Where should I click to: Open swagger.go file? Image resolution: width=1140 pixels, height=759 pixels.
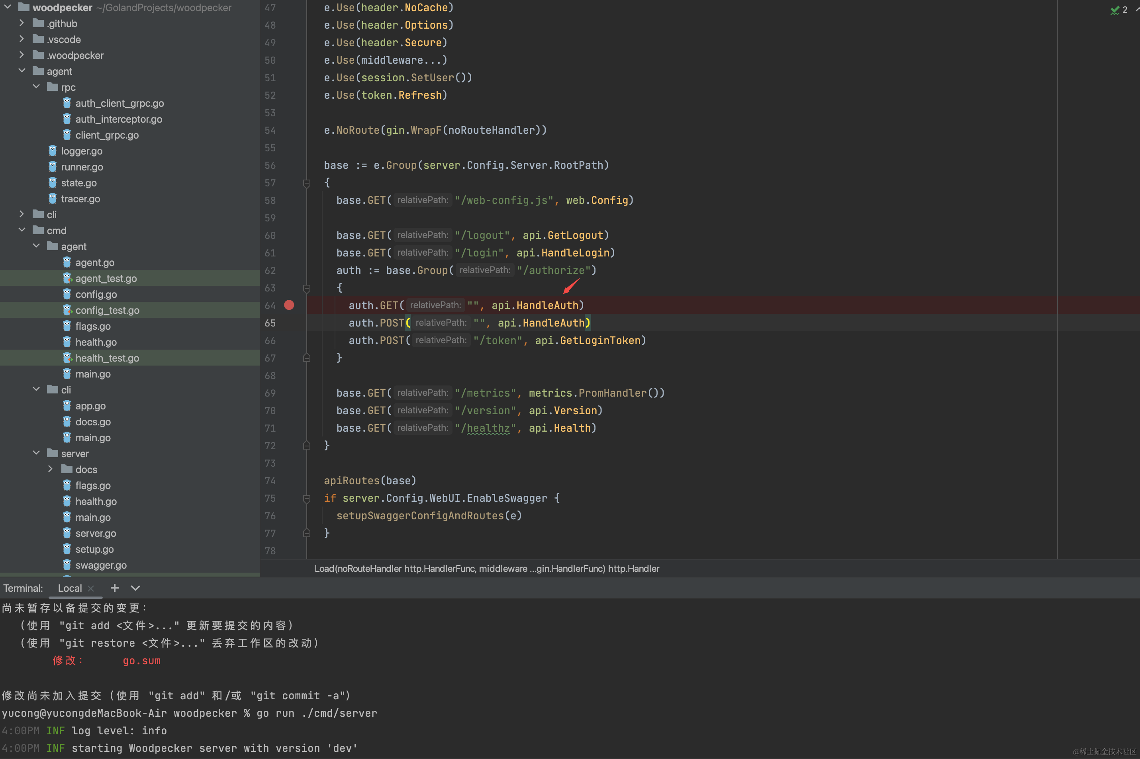(101, 565)
